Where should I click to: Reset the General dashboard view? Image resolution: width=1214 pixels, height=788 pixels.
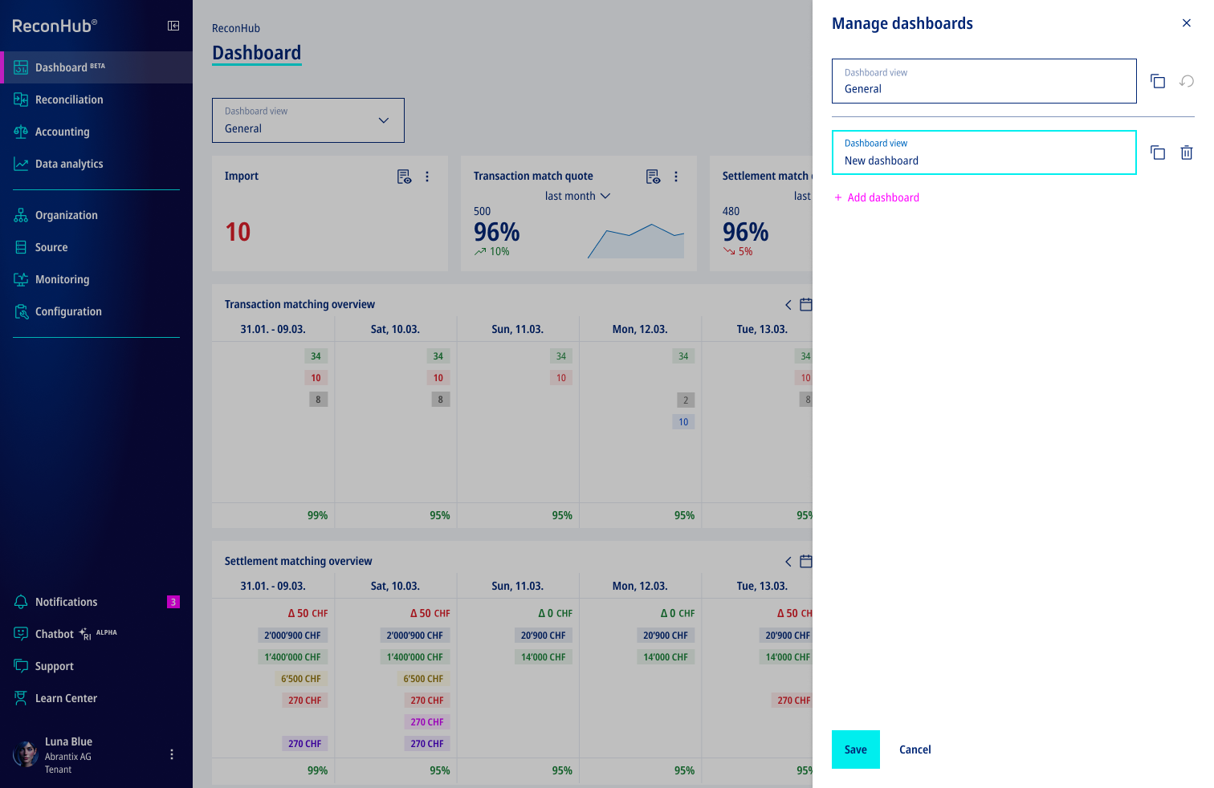click(x=1186, y=81)
